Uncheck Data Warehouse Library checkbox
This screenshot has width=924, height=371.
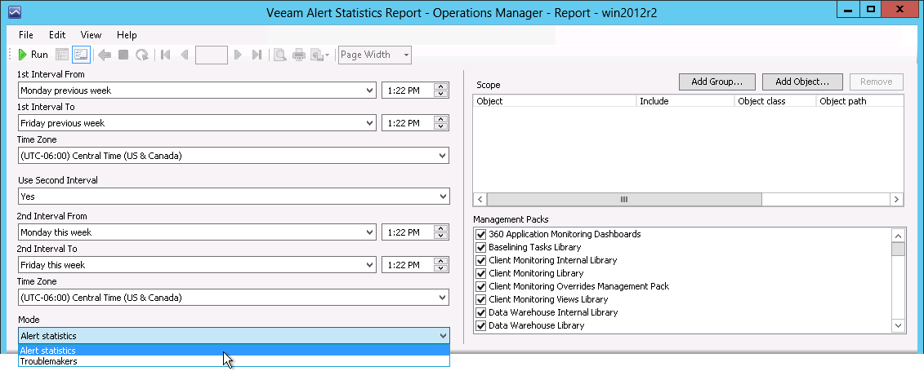coord(480,325)
